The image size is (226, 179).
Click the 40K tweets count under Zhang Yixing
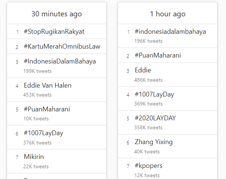(x=147, y=152)
